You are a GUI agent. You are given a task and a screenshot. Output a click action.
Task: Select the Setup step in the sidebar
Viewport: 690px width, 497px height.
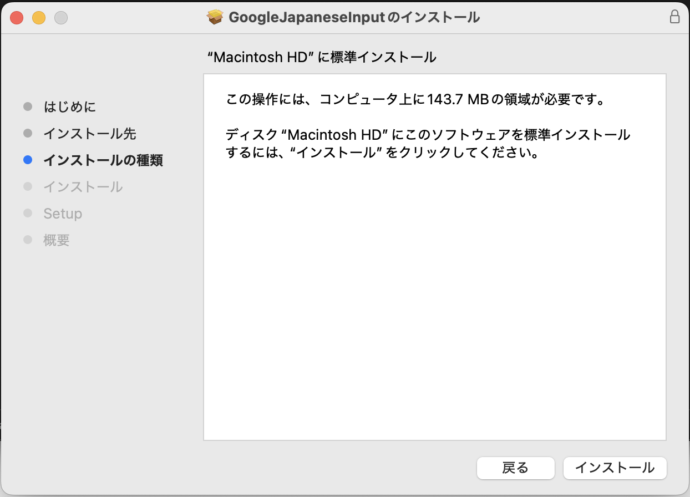(63, 214)
